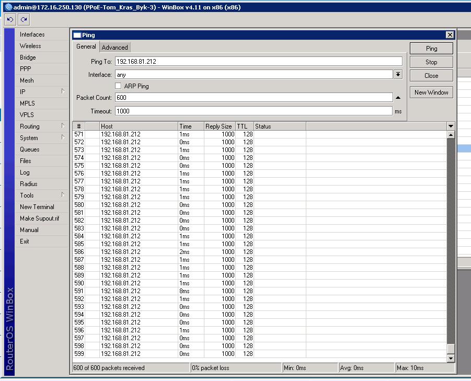Open the Mesh menu item
471x381 pixels.
click(x=42, y=80)
